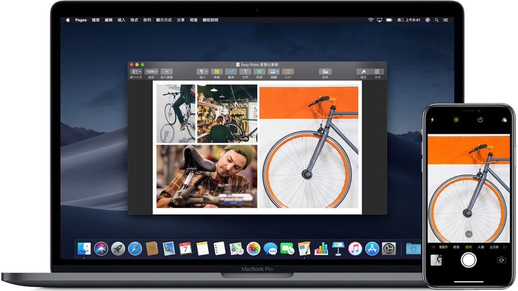Toggle Live Photo on the iPhone camera
This screenshot has width=518, height=291.
(x=456, y=120)
